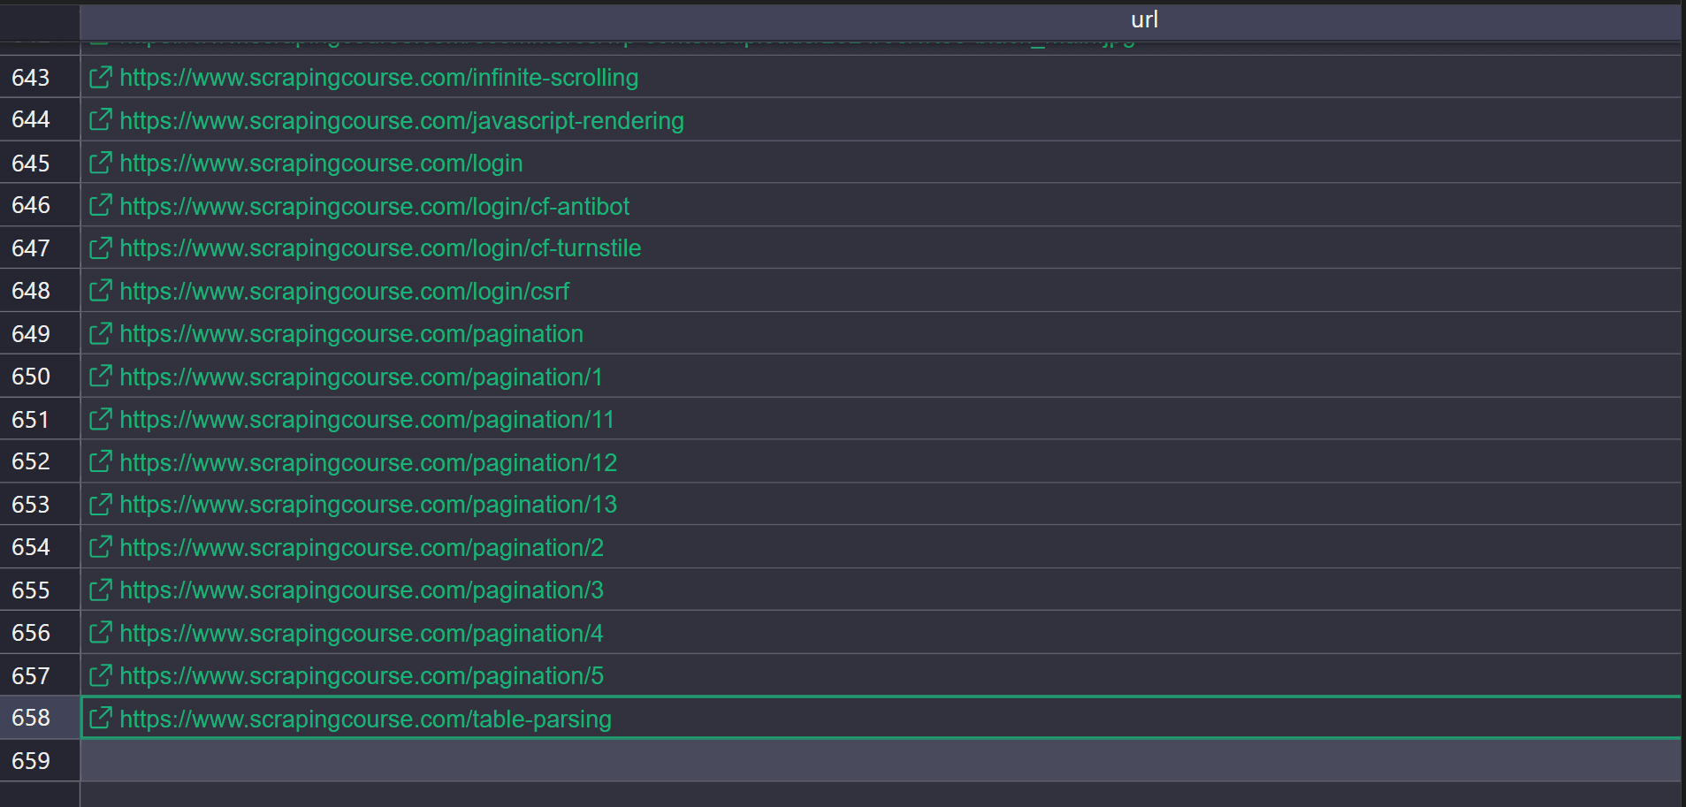Select row number 645
This screenshot has width=1686, height=807.
40,163
